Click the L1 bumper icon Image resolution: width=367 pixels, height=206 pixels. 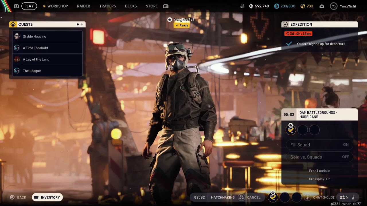click(x=16, y=6)
